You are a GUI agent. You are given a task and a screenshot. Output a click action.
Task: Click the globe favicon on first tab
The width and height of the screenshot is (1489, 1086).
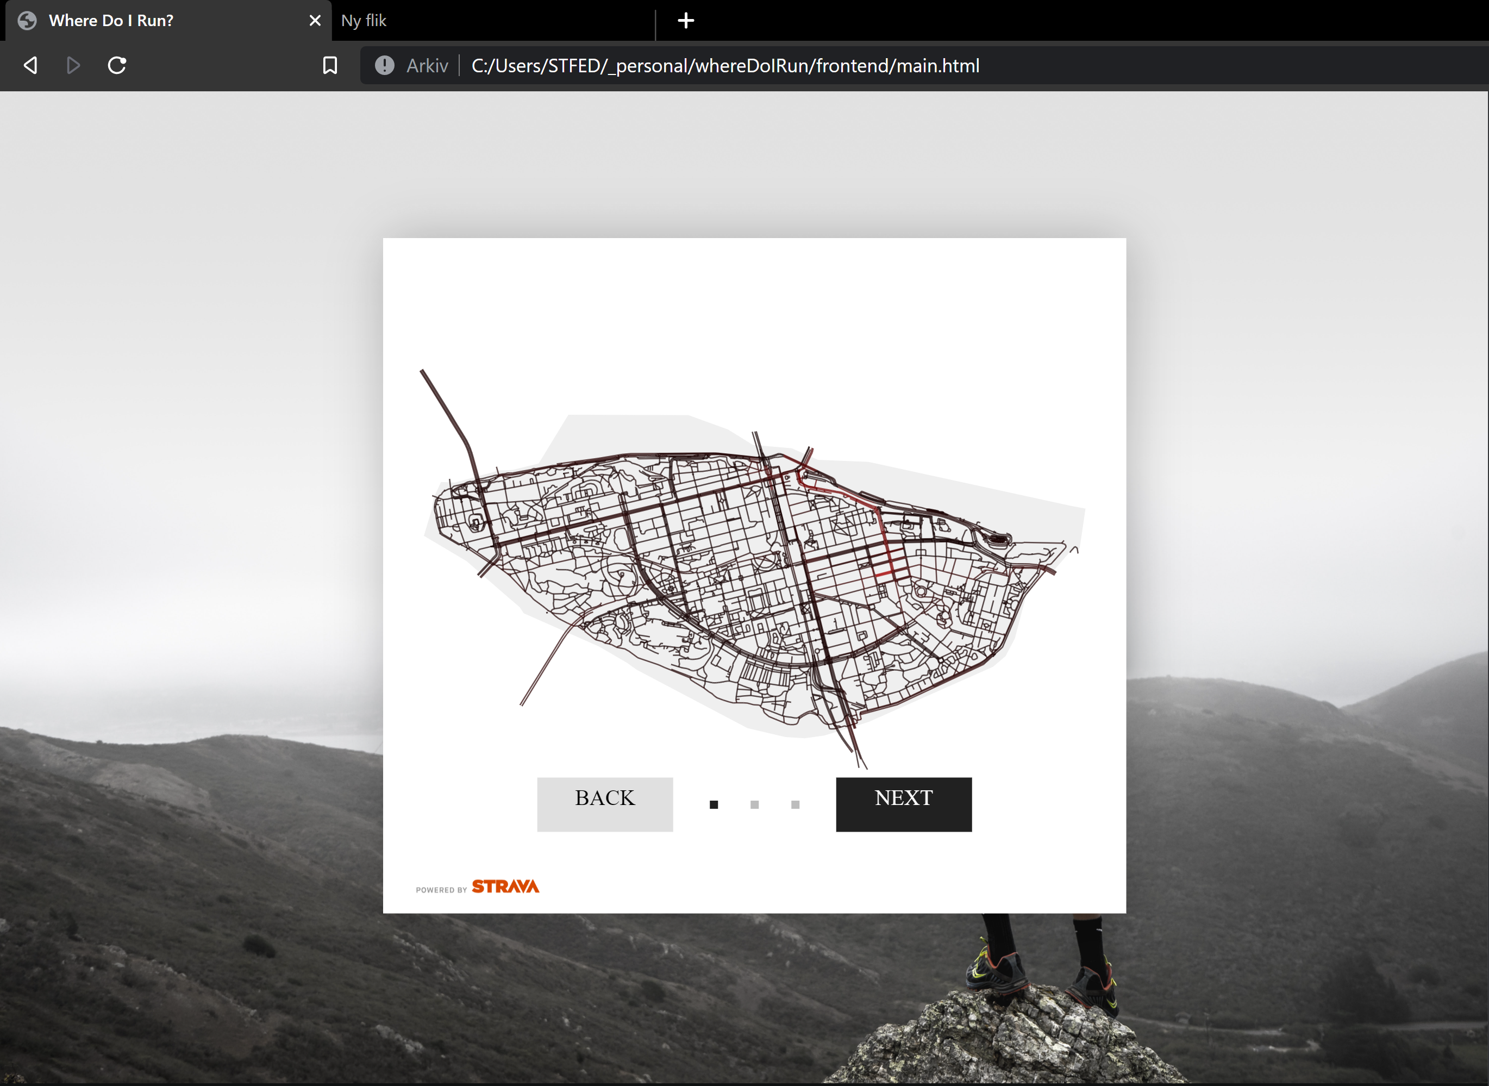27,20
